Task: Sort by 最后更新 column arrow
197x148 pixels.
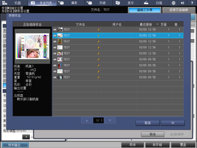Action: coord(157,24)
